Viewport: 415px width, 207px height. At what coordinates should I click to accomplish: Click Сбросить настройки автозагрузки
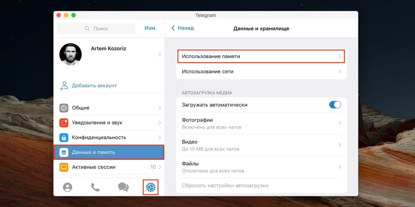pos(225,186)
